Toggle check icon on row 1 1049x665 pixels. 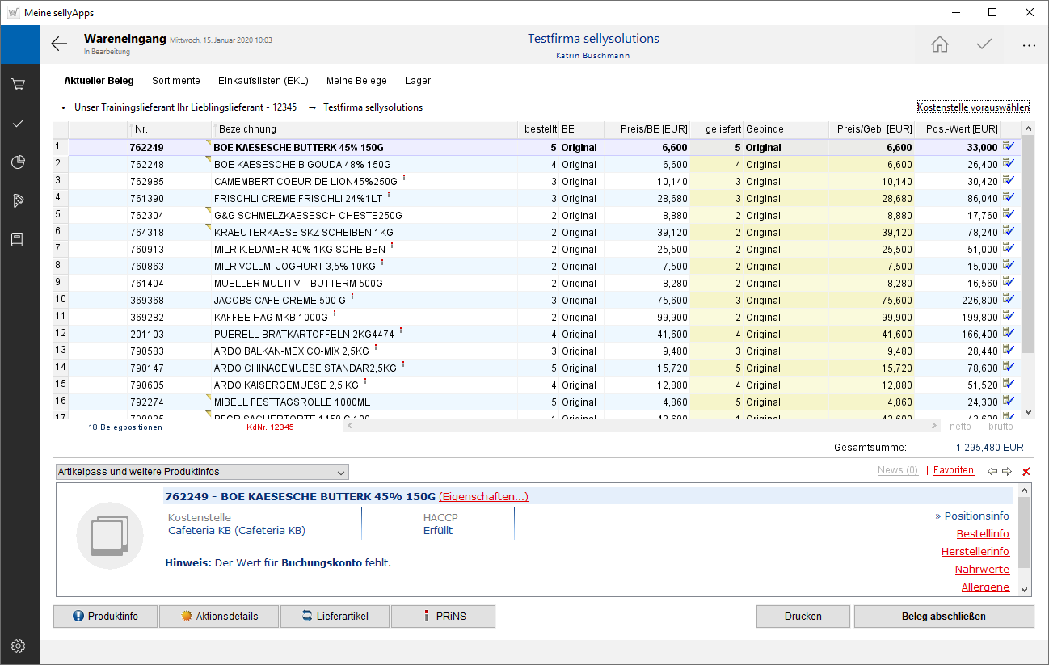coord(1009,146)
